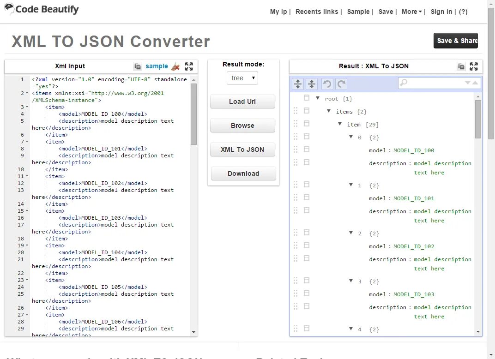Click the page vertical scrollbar thumb
Screen dimensions: 495x359
491,74
